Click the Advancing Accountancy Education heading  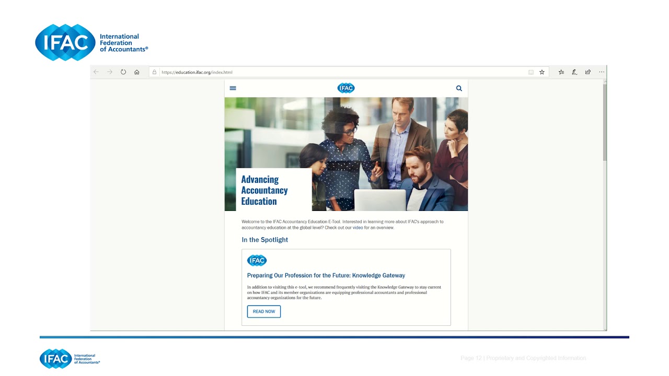(x=264, y=190)
